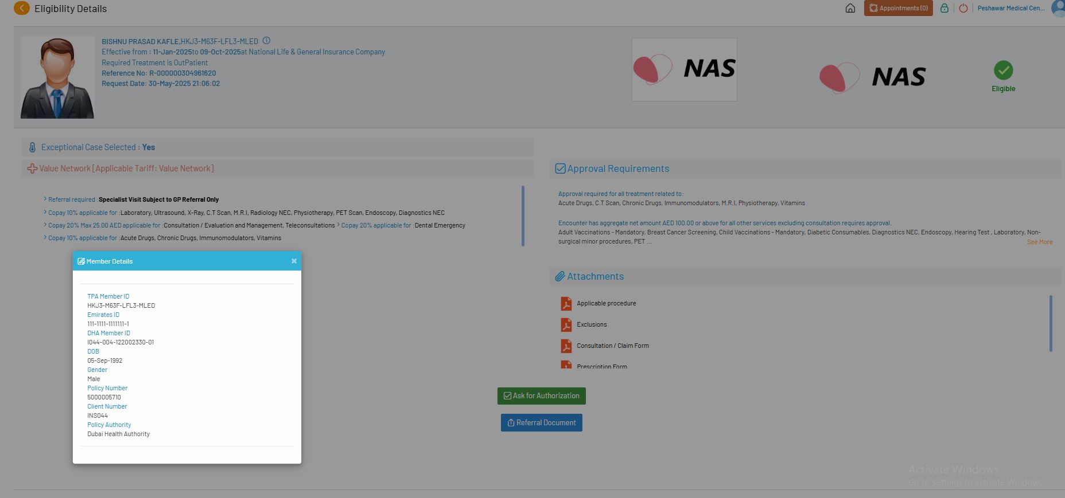Select Client Number value INS044
Viewport: 1065px width, 498px height.
click(98, 415)
